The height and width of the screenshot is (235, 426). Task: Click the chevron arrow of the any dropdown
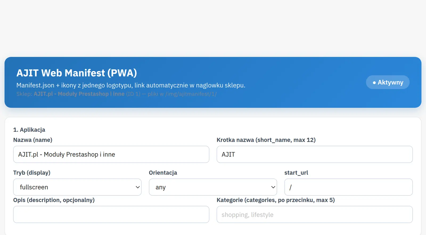273,187
